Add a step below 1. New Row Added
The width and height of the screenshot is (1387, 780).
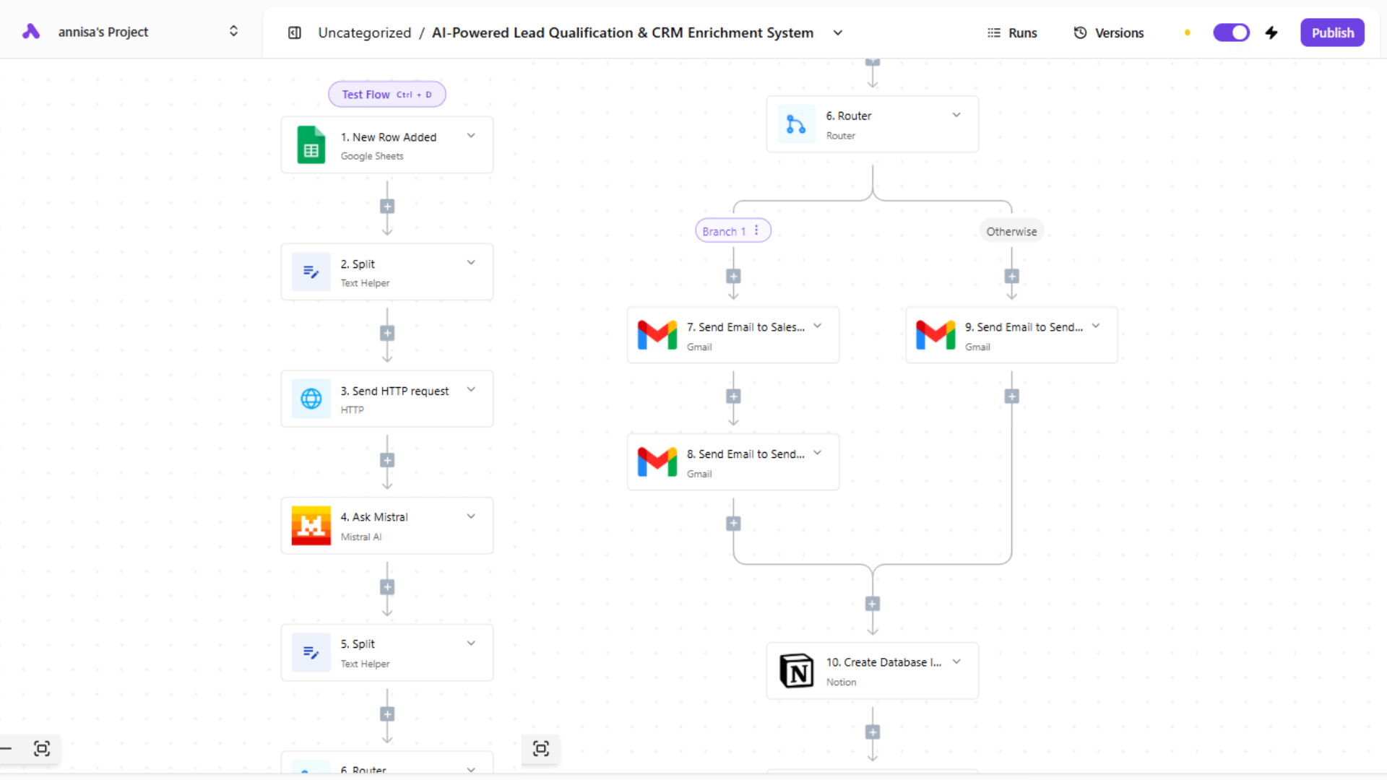[x=387, y=207]
